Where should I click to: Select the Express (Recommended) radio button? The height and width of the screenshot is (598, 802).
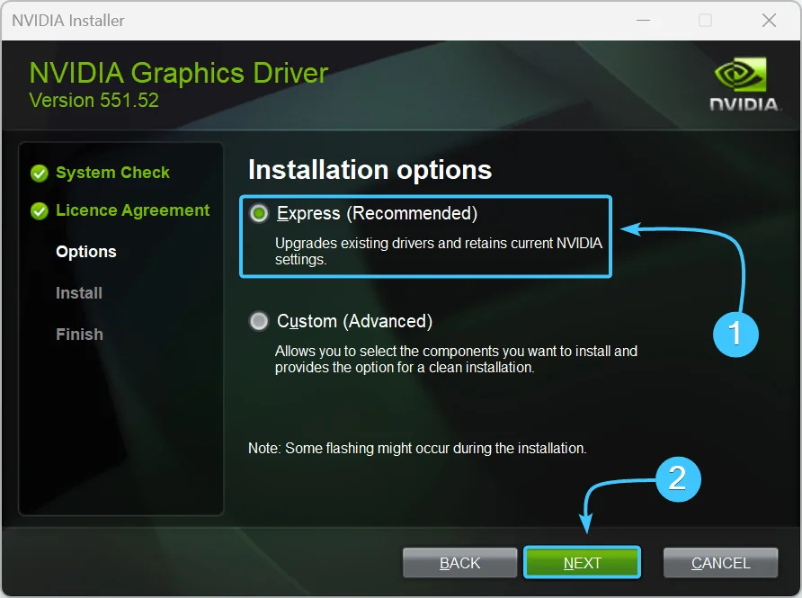pyautogui.click(x=259, y=213)
